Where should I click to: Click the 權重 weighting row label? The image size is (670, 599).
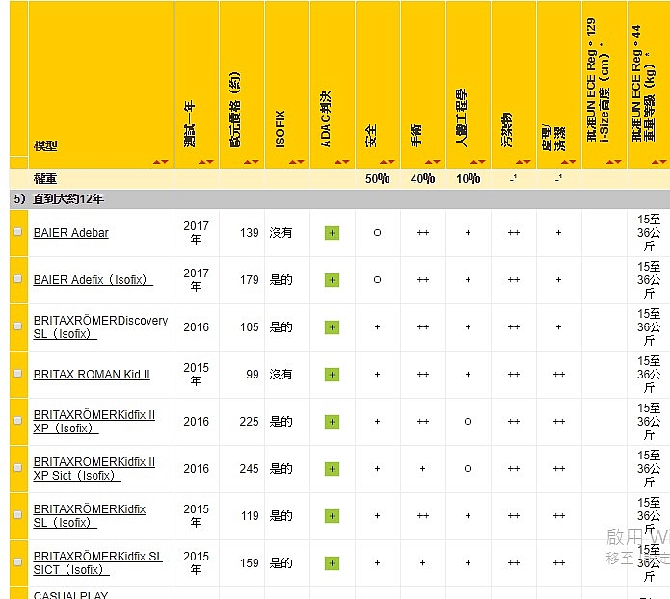45,178
